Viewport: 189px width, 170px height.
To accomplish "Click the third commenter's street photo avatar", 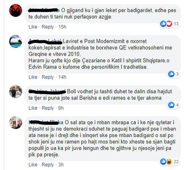I will 16,92.
